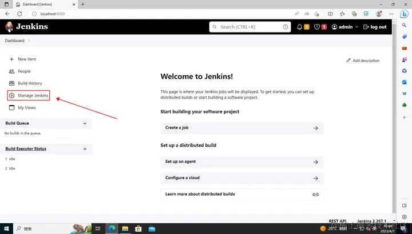This screenshot has width=412, height=234.
Task: Open the tab actions menu button
Action: pos(6,4)
